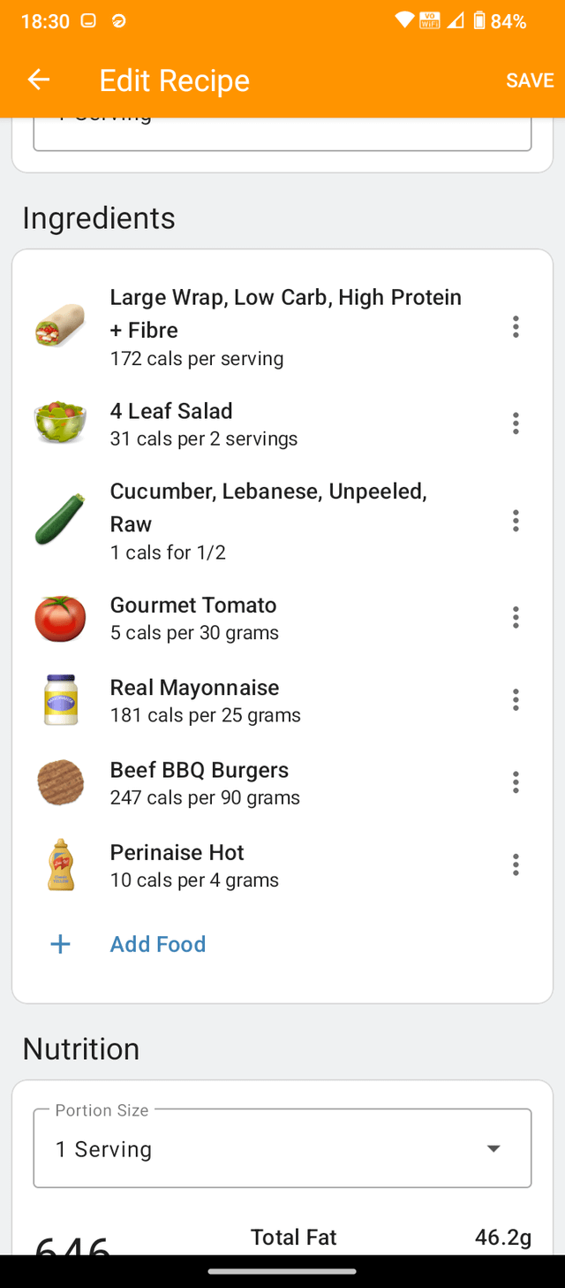
Task: Open three-dot menu for 4 Leaf Salad
Action: 516,423
